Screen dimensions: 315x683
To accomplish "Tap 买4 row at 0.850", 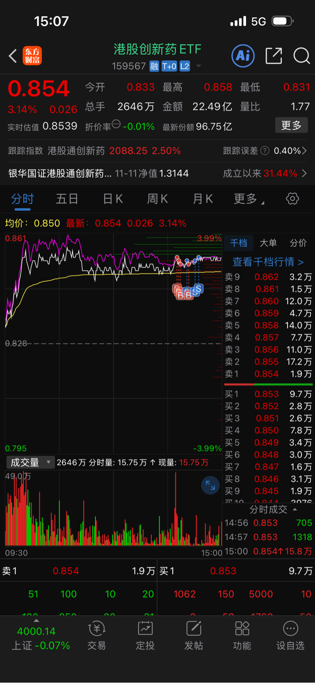I will [268, 430].
